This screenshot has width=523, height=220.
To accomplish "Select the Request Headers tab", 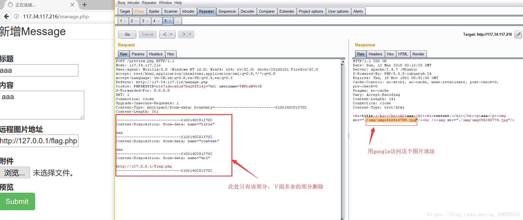I will click(x=156, y=54).
